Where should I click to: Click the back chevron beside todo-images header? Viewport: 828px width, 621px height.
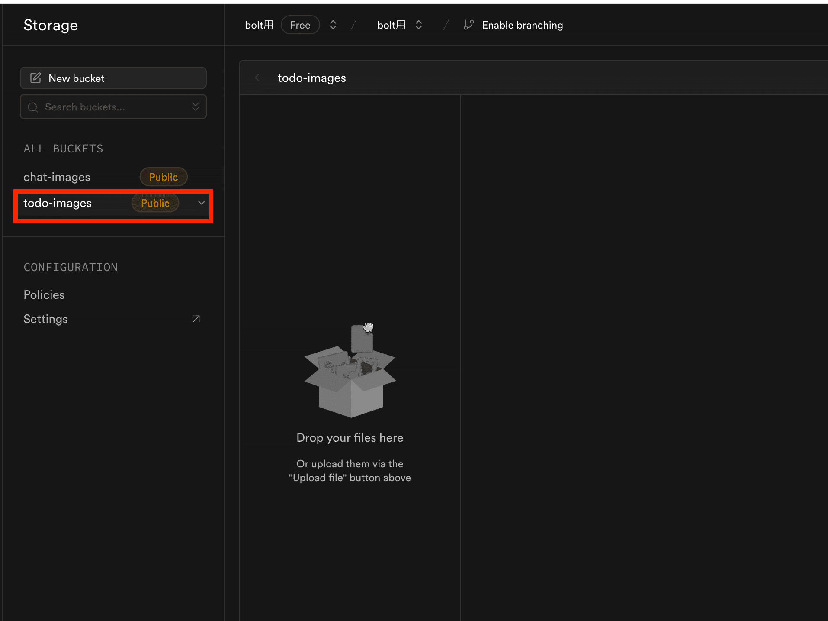click(257, 78)
